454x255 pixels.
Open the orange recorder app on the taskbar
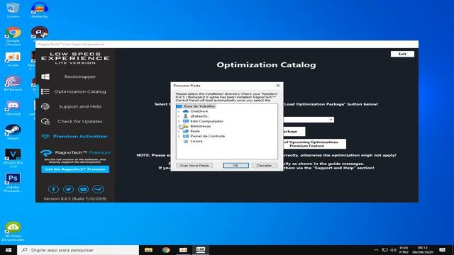coord(183,250)
